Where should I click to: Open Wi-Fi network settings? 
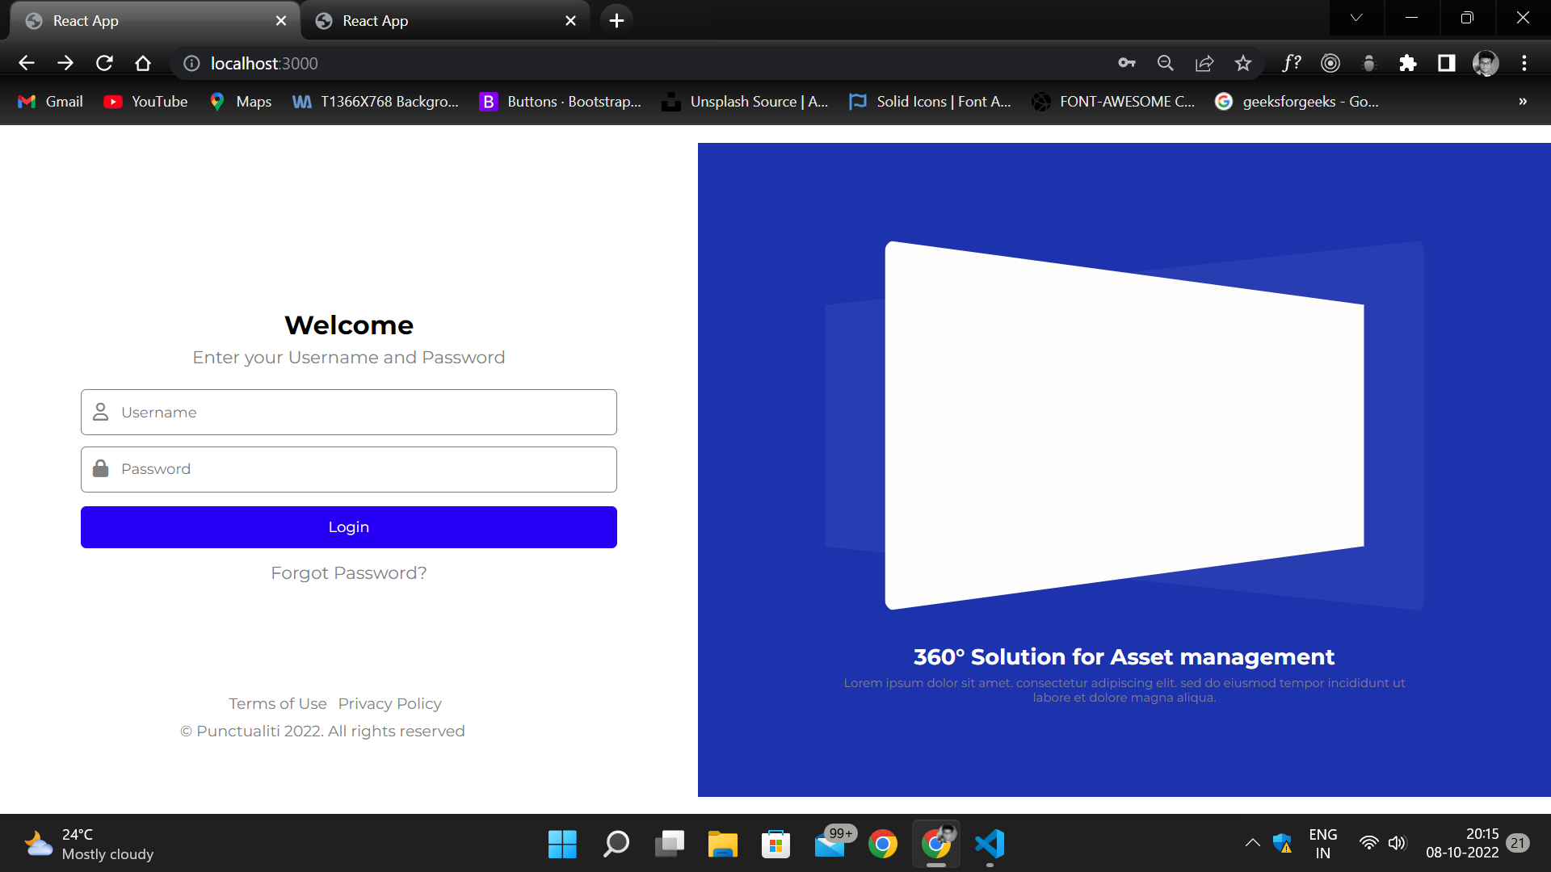pos(1368,844)
